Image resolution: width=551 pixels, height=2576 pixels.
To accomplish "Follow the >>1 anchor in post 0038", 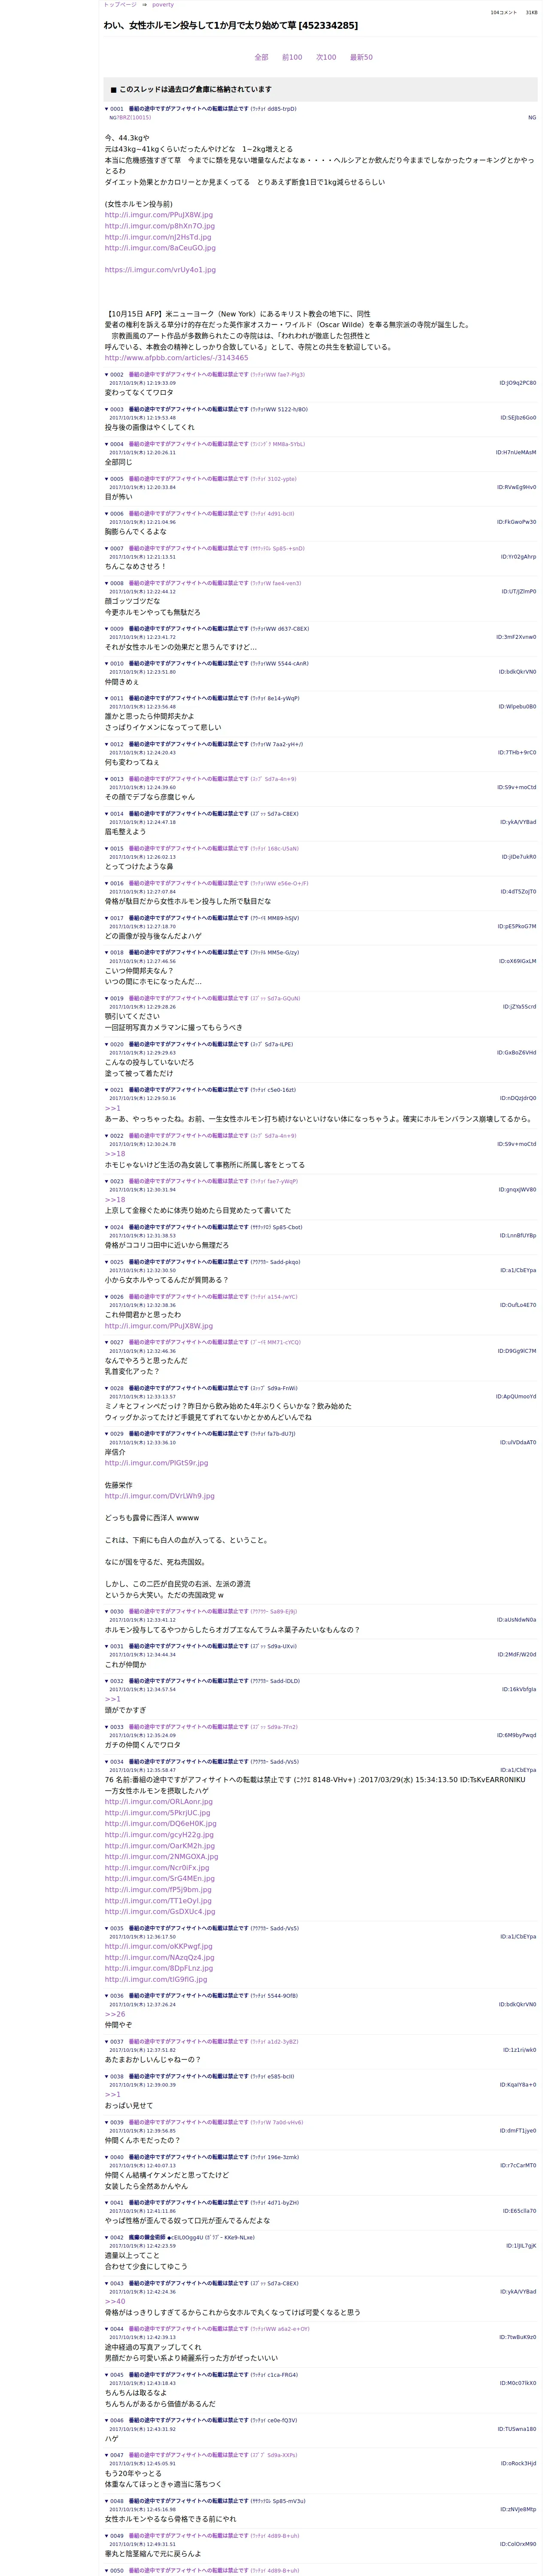I will (112, 2095).
